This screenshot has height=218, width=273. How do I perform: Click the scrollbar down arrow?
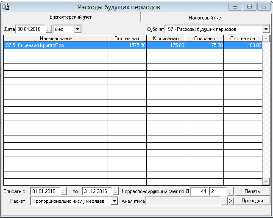[266, 182]
